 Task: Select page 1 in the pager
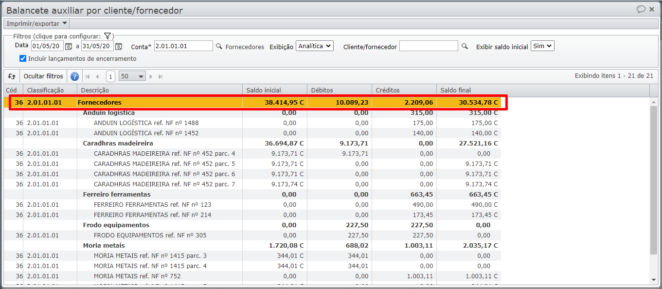click(x=110, y=76)
